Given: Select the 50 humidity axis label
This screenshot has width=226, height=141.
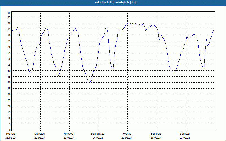Looking at the screenshot, I should (x=9, y=71).
